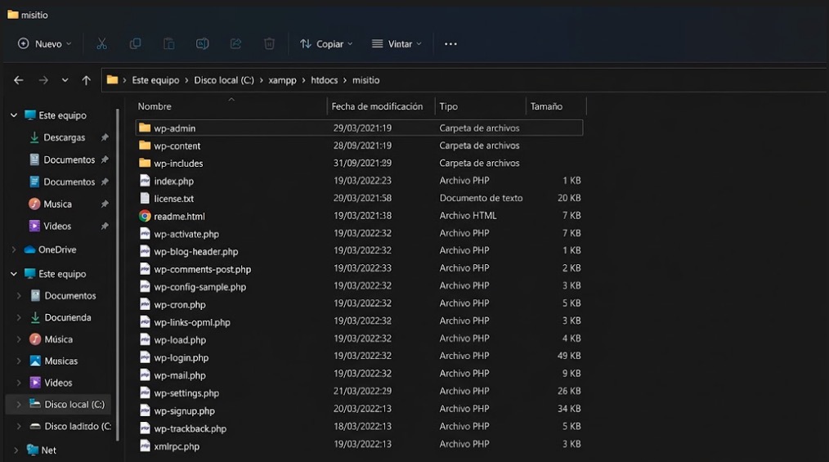Click Disco local (C:) in breadcrumb
The width and height of the screenshot is (829, 462).
[224, 80]
